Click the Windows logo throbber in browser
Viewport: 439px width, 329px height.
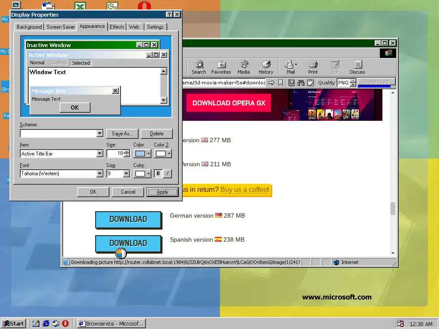coord(388,53)
